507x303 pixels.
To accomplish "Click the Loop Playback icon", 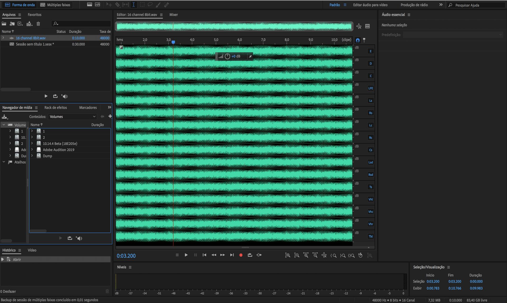I will (x=250, y=255).
